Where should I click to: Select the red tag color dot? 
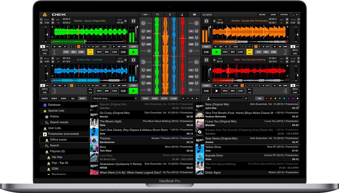(x=266, y=98)
